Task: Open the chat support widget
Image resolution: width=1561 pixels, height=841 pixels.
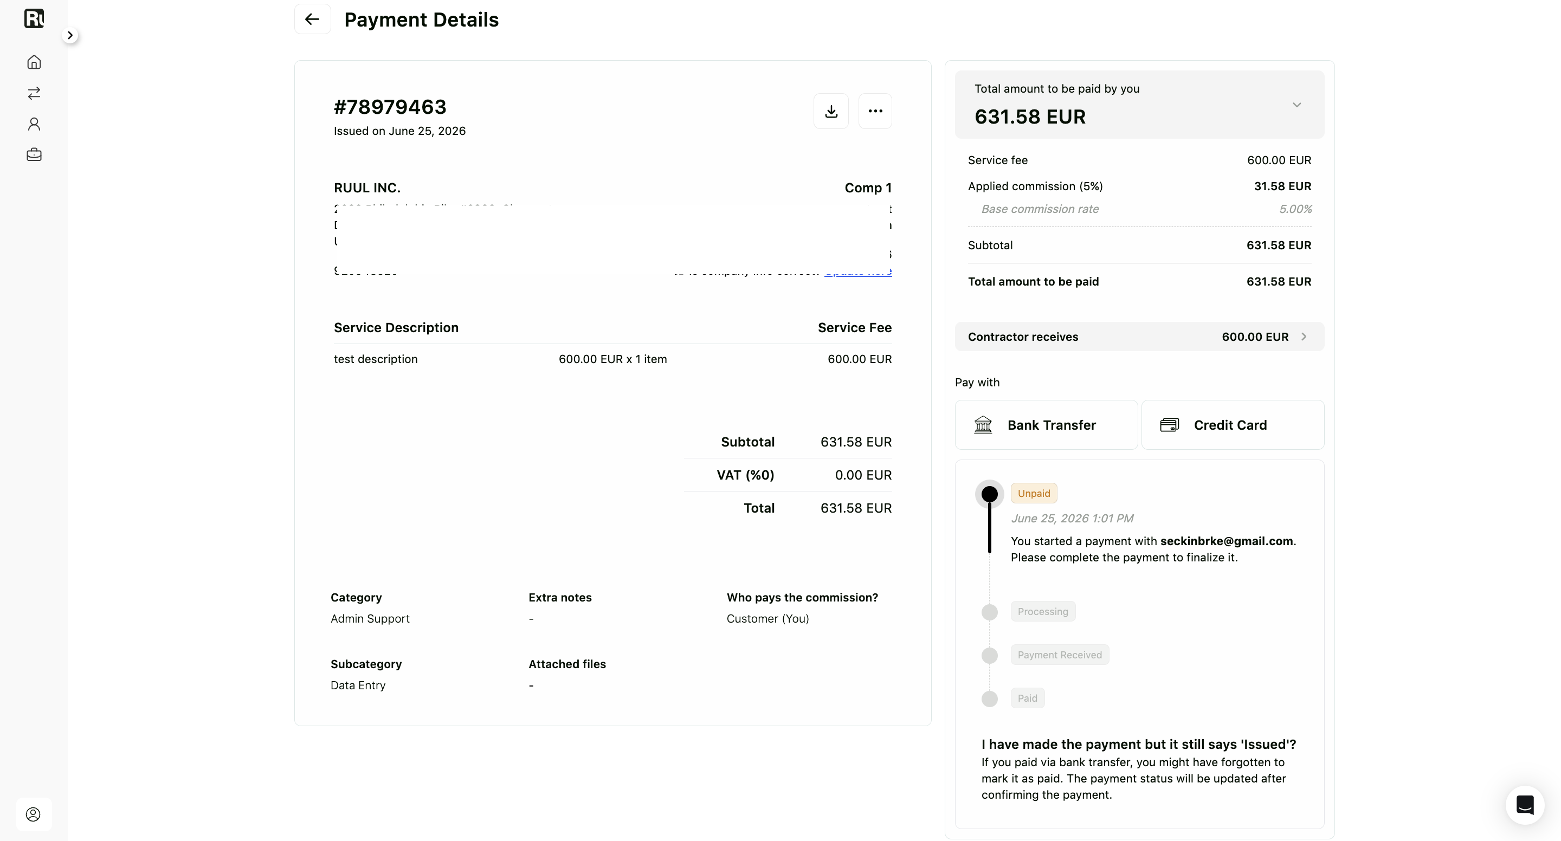Action: (x=1525, y=805)
